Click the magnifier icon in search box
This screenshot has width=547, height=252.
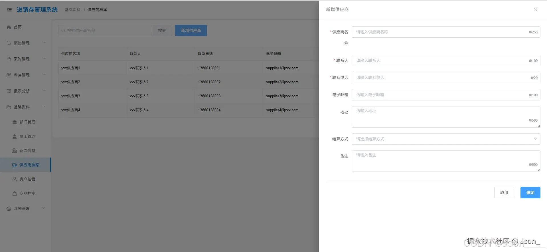coord(63,31)
